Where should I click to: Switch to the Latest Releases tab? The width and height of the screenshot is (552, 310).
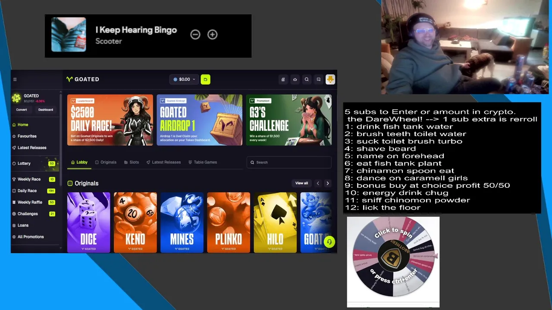point(163,162)
